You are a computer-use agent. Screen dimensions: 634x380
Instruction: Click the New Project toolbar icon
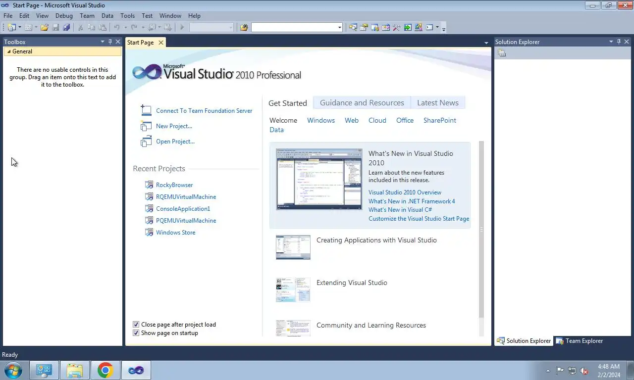[x=12, y=27]
